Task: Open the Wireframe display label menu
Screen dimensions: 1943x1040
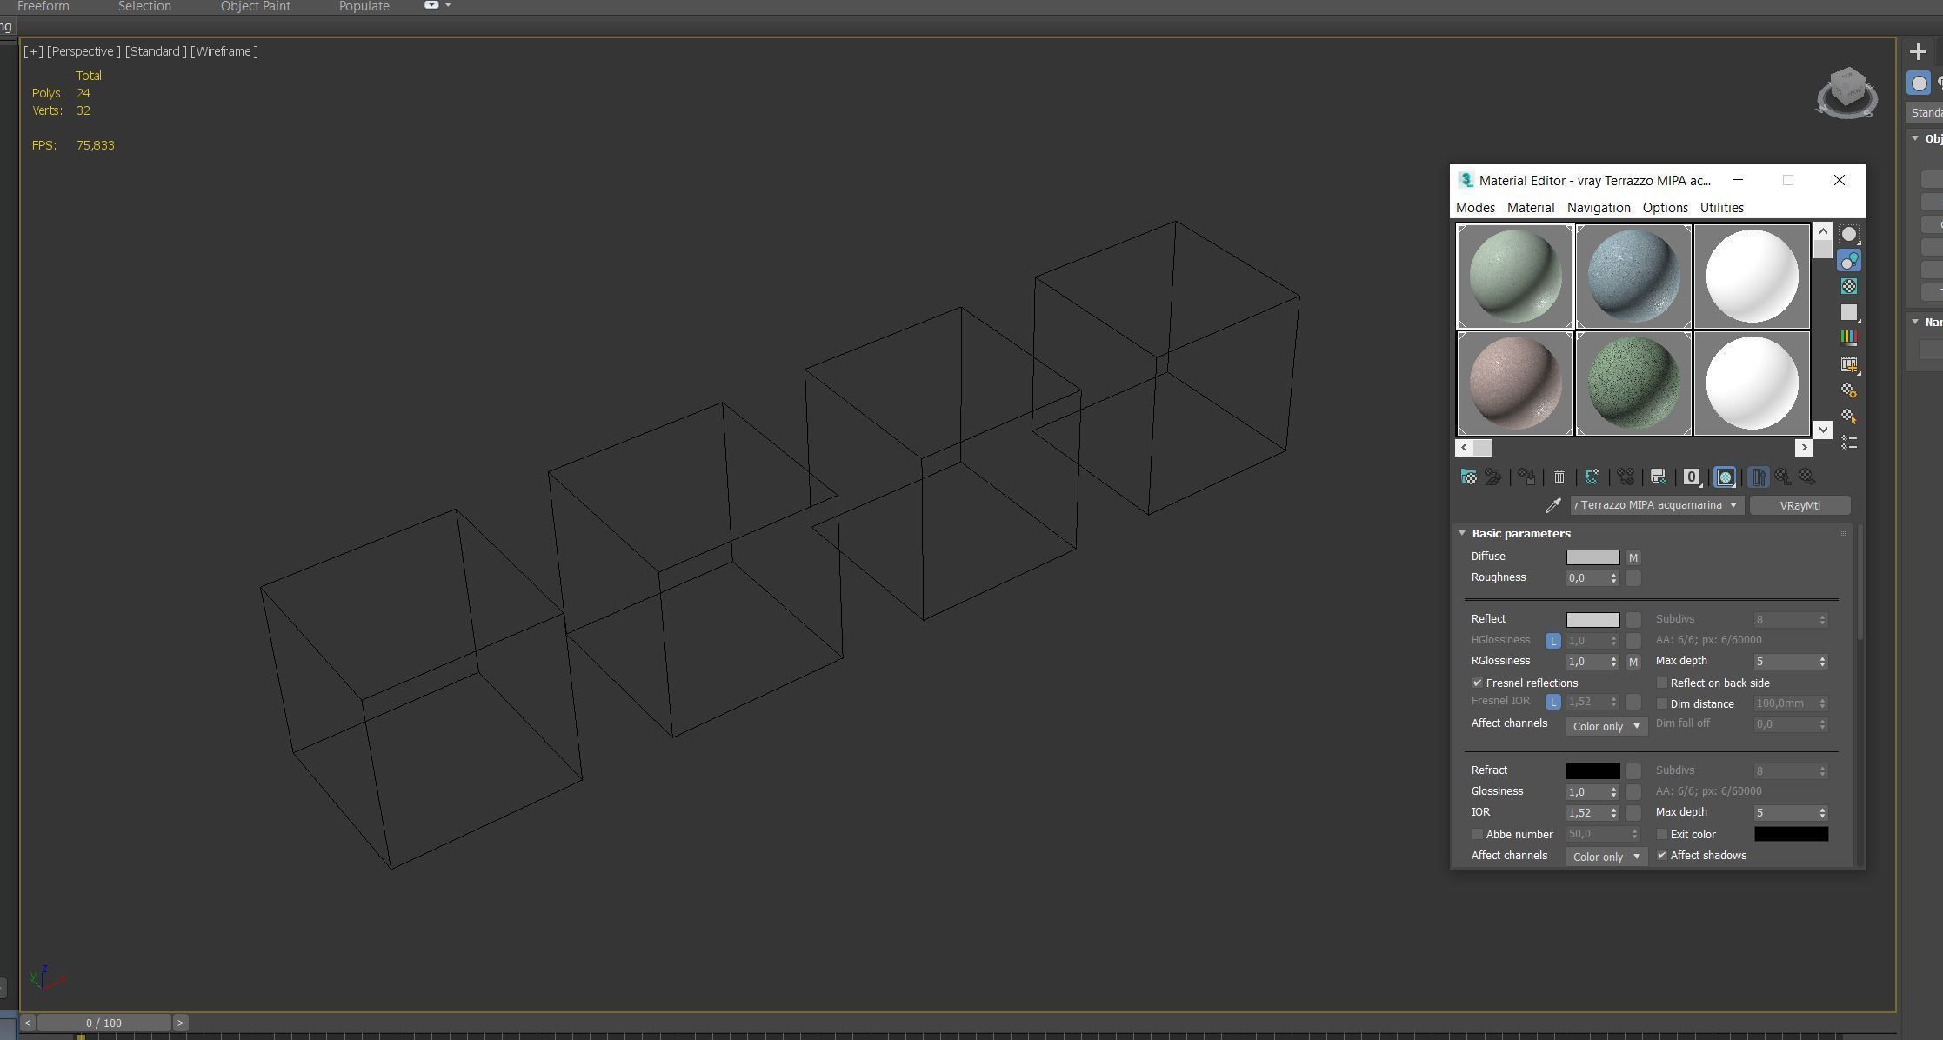Action: (224, 51)
